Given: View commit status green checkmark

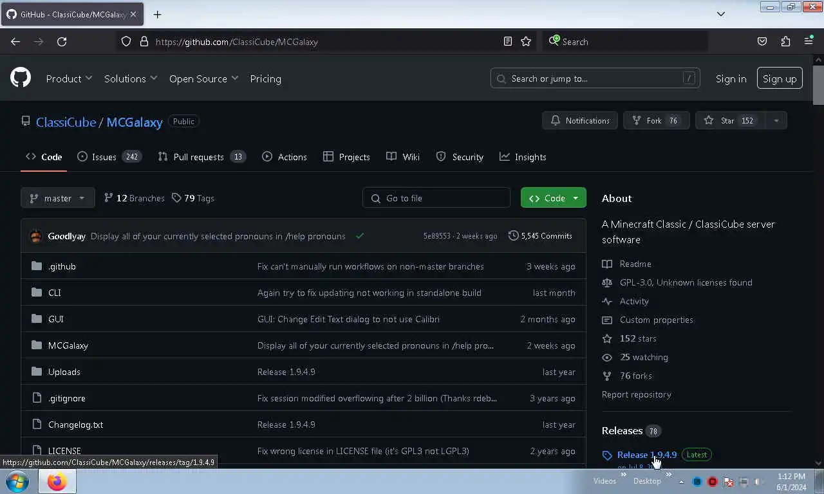Looking at the screenshot, I should coord(360,236).
